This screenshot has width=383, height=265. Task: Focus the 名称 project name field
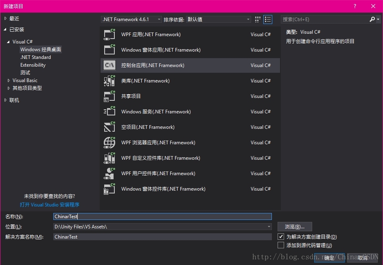162,217
